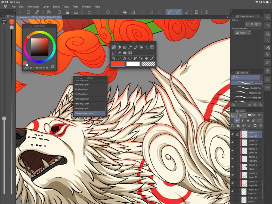Screen dimensions: 272x204
Task: Open the Animation menu
Action: coord(33,7)
